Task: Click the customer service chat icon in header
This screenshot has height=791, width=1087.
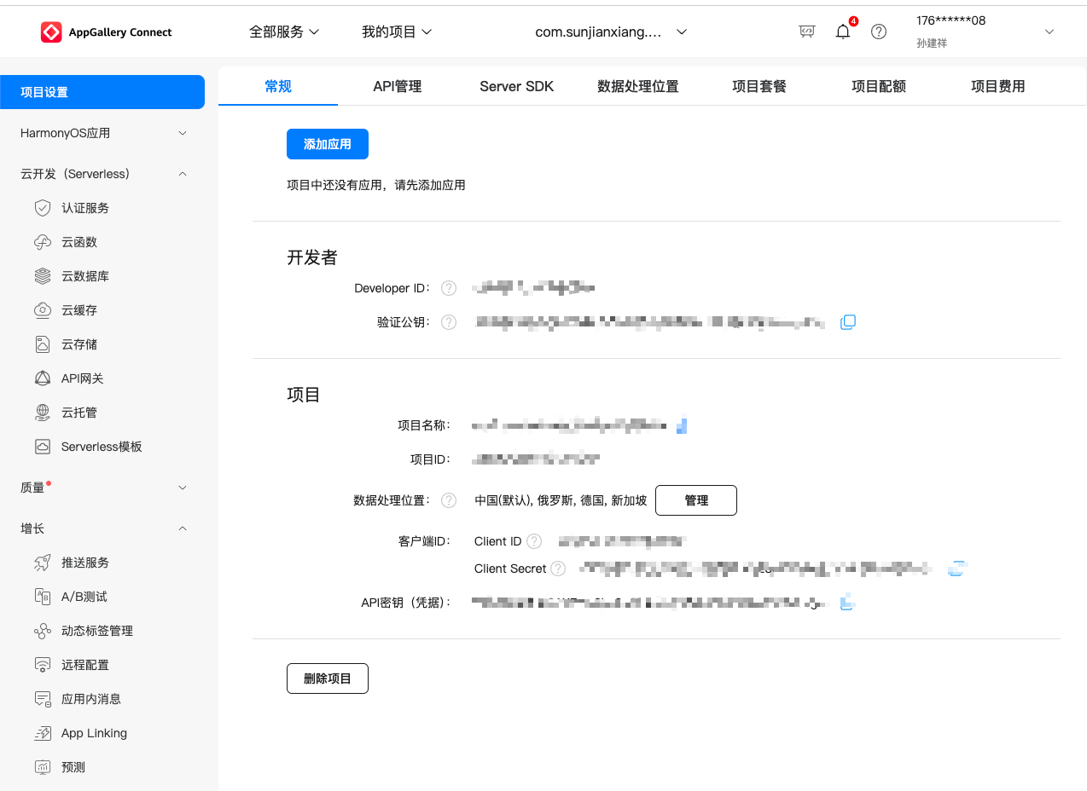Action: [x=806, y=32]
